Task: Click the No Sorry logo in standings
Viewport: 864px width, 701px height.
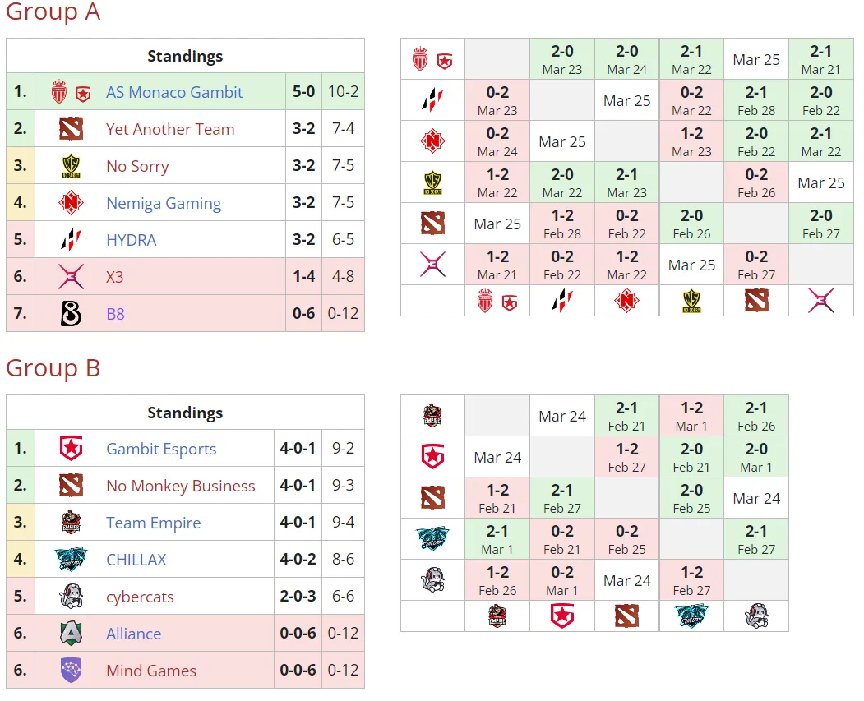Action: tap(71, 166)
